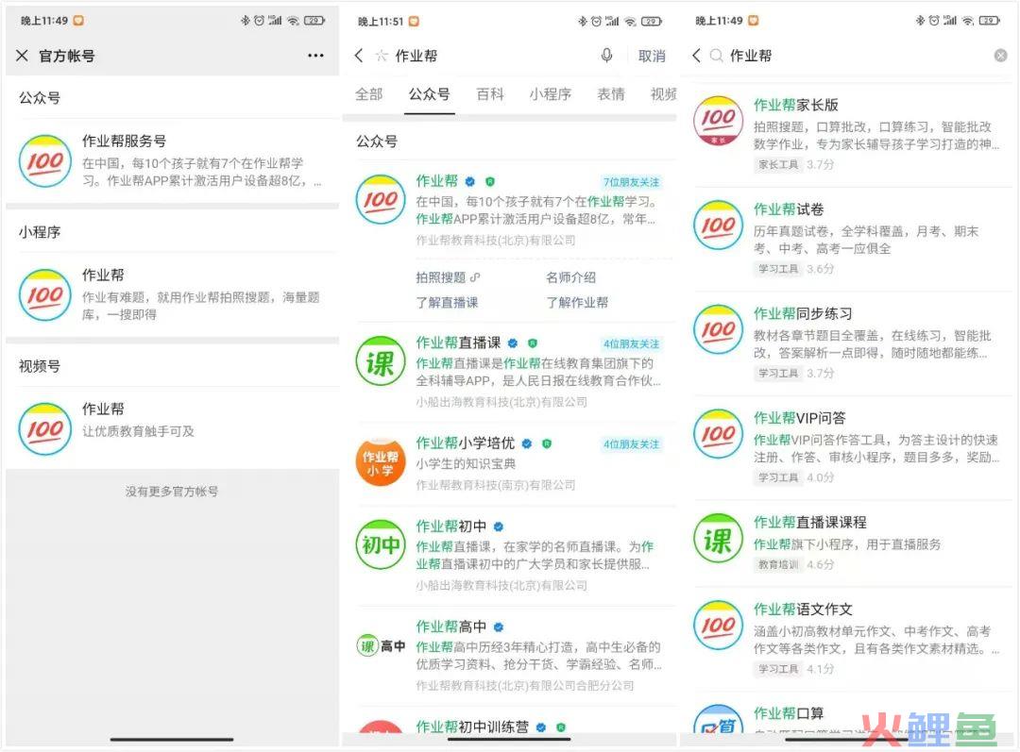Open the three-dot more menu on 官方帐号 page
1020x752 pixels.
(315, 56)
